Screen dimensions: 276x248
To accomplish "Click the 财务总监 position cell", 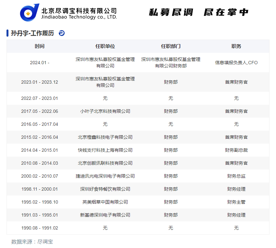I will click(236, 176).
